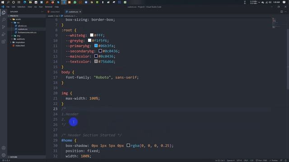Open the Accounts icon in activity bar

pos(4,148)
